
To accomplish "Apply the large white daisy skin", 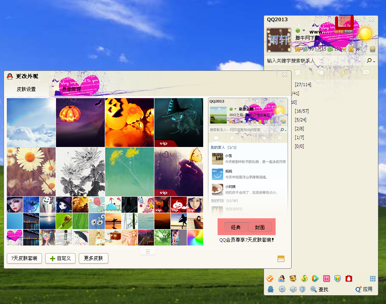I will 31,172.
